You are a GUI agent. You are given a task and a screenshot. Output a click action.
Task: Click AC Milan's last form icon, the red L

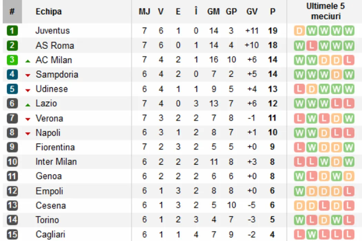tap(349, 60)
